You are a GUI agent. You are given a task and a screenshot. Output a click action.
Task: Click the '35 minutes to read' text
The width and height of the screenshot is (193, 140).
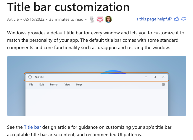click(x=66, y=19)
